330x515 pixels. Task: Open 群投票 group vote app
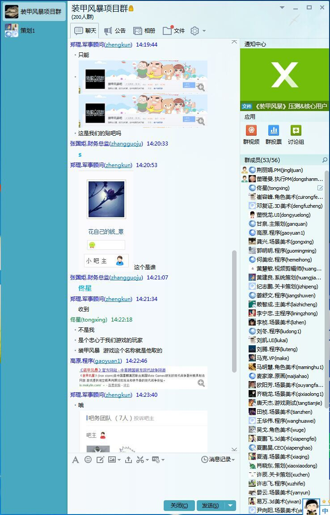pyautogui.click(x=274, y=135)
